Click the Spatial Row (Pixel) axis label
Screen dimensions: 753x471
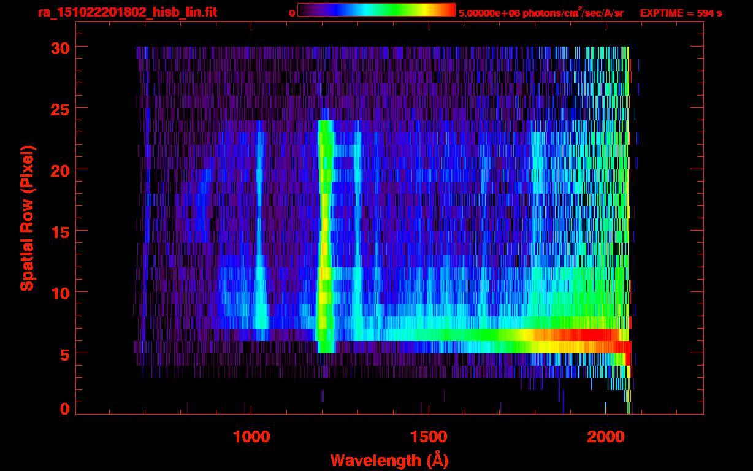[x=28, y=218]
